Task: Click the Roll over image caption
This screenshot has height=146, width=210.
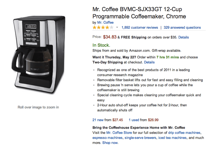Action: point(38,107)
